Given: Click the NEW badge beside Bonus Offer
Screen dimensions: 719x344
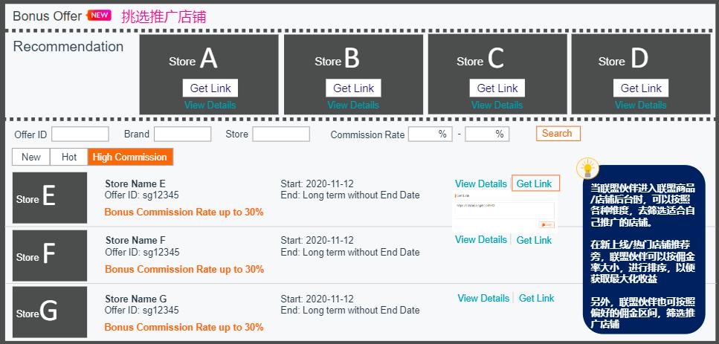Looking at the screenshot, I should tap(99, 15).
